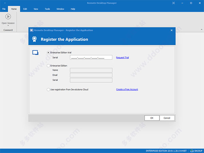Click the Enterprise Edition Serial field
Image resolution: width=204 pixels, height=153 pixels.
91,80
